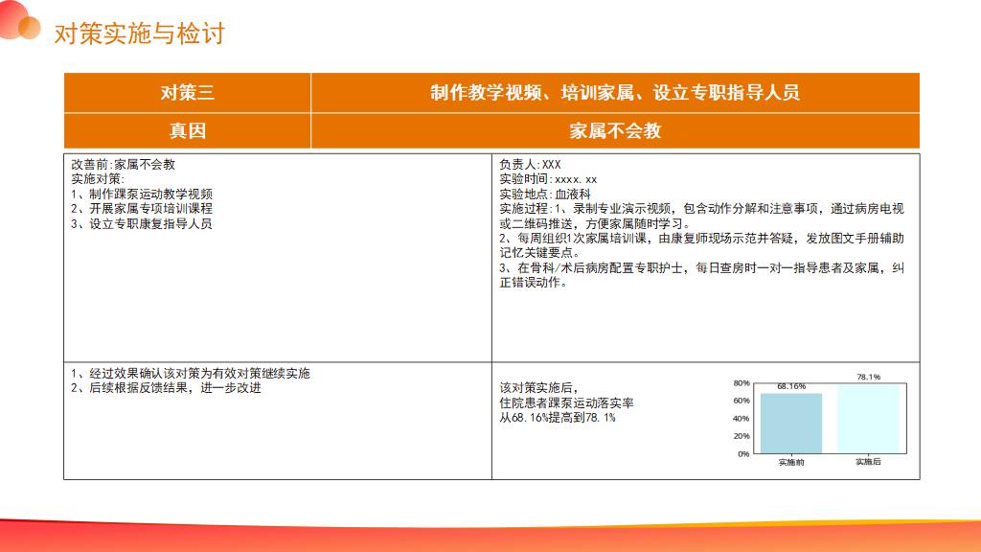Image resolution: width=981 pixels, height=552 pixels.
Task: Select the 制作教学视频、培训家属 header cell
Action: click(614, 93)
